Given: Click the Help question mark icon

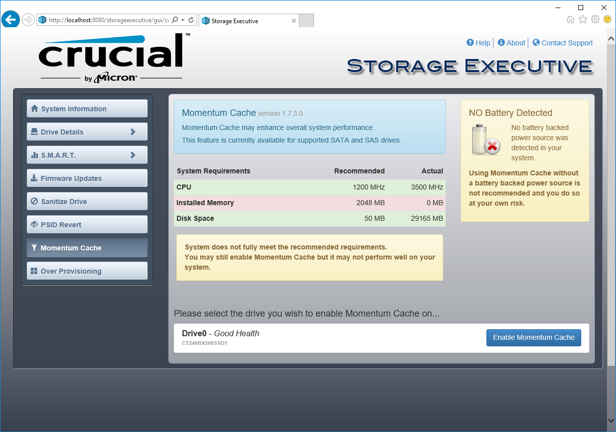Looking at the screenshot, I should coord(470,43).
